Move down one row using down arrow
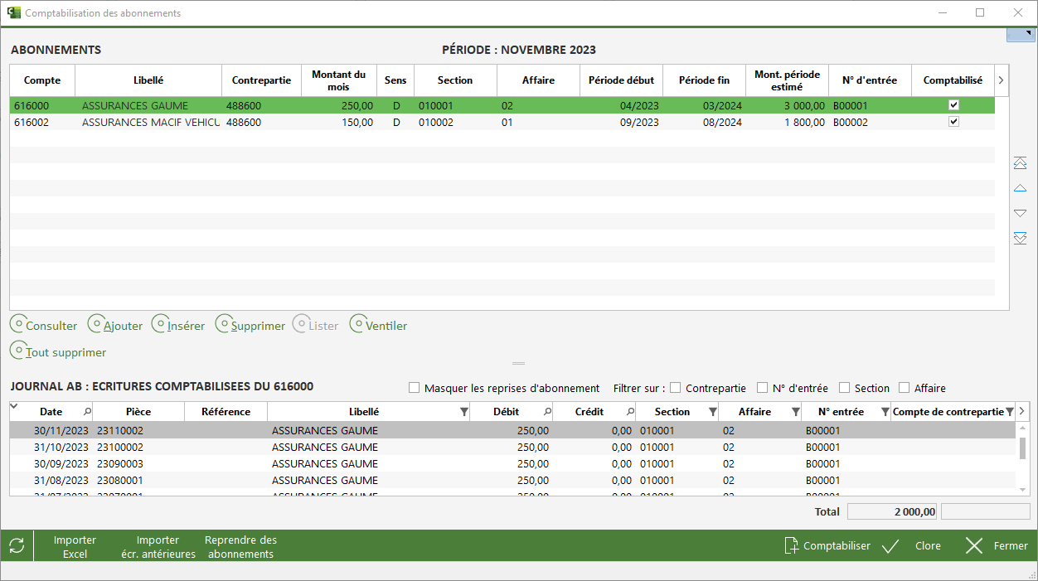This screenshot has width=1038, height=581. (x=1021, y=213)
